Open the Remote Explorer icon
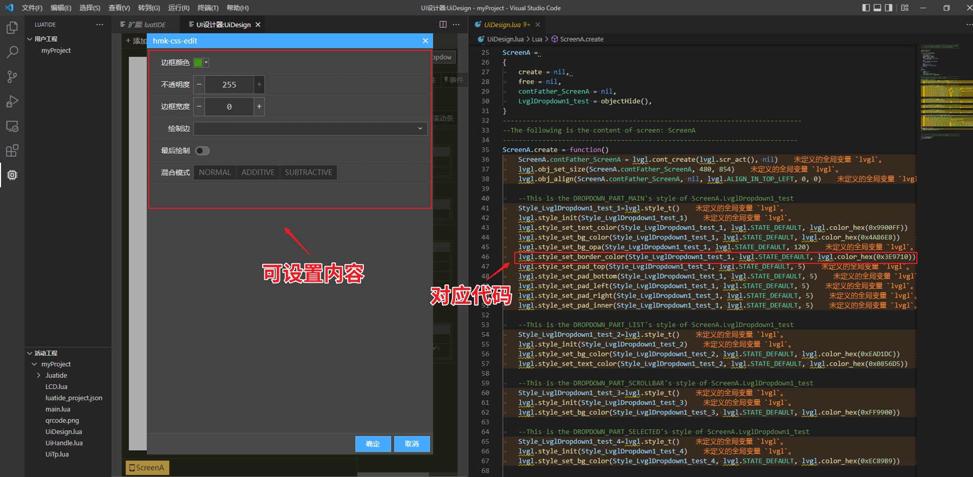Screen dimensions: 973x477 click(x=12, y=126)
